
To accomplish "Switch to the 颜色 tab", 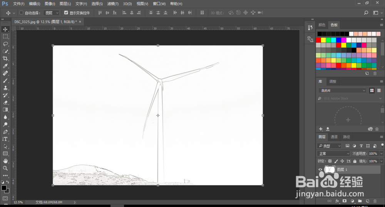I will tap(322, 25).
